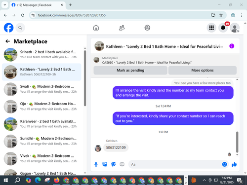
Task: Open Chrome three-dot menu
Action: point(242,15)
